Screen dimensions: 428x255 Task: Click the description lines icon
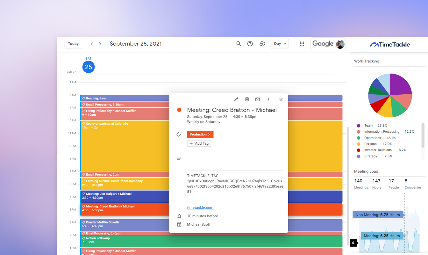(x=179, y=158)
